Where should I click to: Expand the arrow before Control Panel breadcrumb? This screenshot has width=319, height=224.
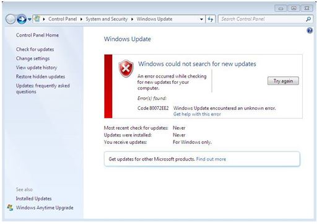44,19
